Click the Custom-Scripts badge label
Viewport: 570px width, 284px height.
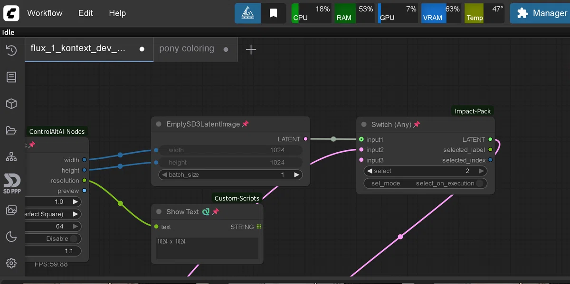click(x=237, y=198)
